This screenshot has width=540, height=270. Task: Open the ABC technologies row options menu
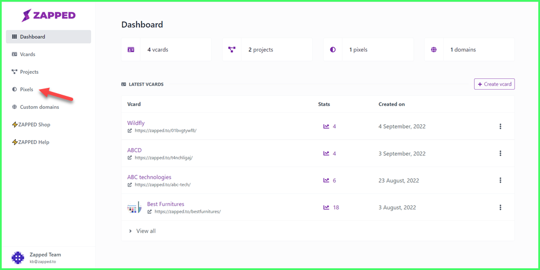(x=500, y=180)
